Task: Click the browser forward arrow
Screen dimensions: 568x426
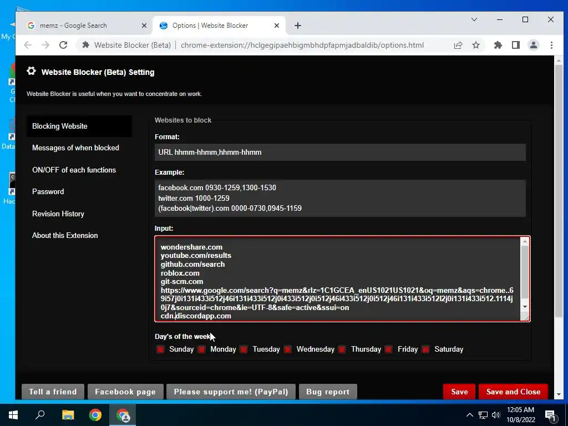Action: point(45,45)
